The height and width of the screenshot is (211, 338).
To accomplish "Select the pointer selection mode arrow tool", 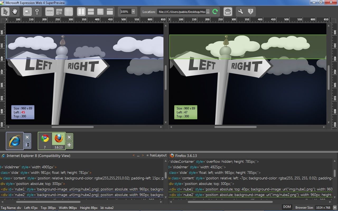I will 6,12.
